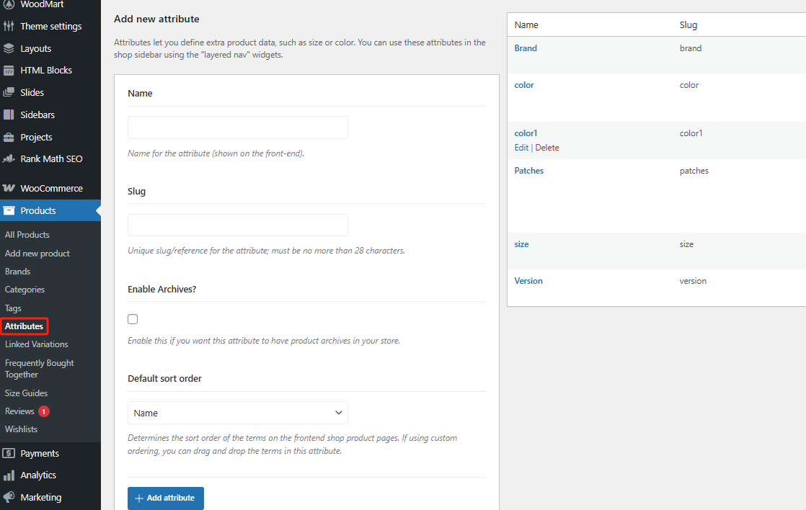Enable the Archives checkbox
The height and width of the screenshot is (510, 806).
click(133, 319)
